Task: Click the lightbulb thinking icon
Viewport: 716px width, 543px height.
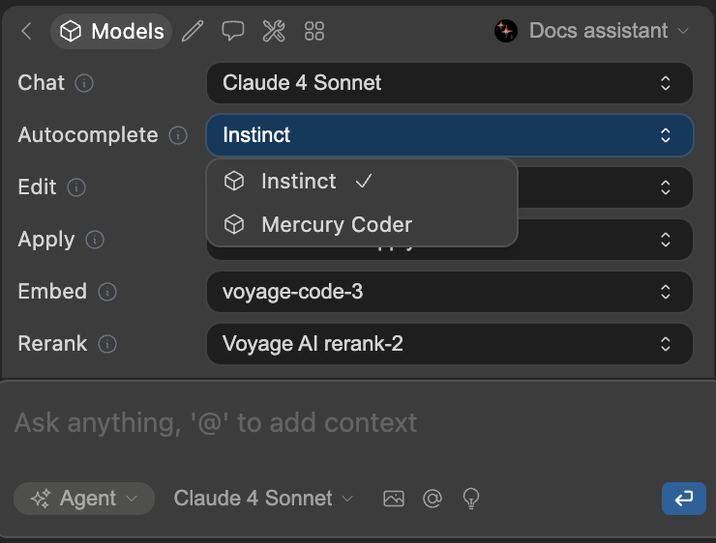Action: click(471, 499)
